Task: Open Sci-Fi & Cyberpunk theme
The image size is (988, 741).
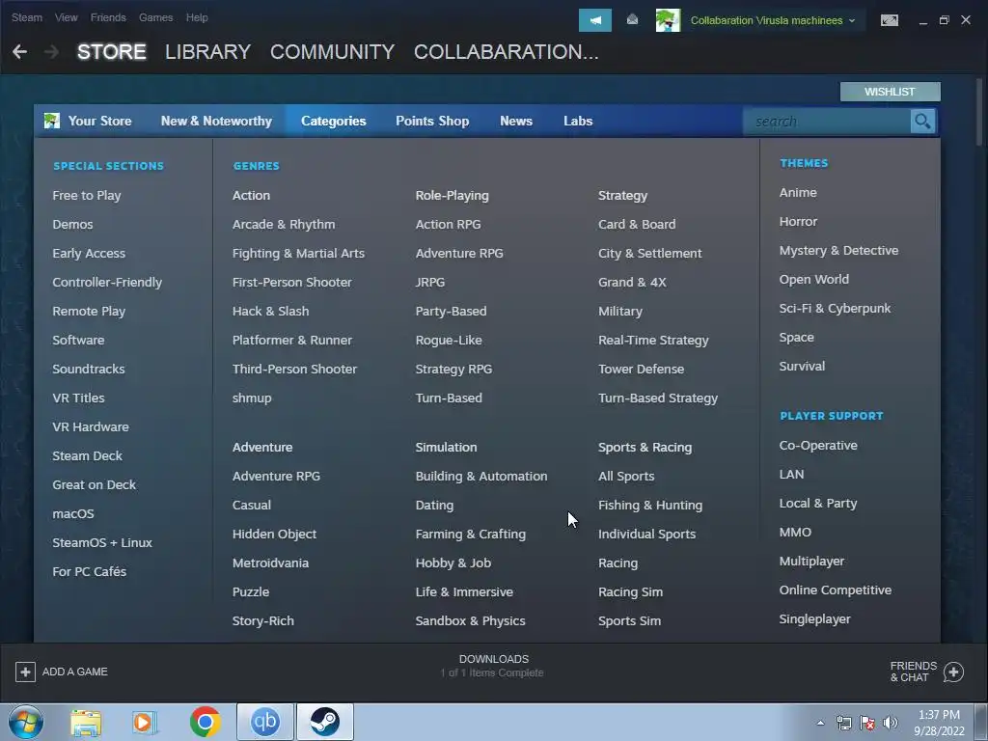Action: 835,308
